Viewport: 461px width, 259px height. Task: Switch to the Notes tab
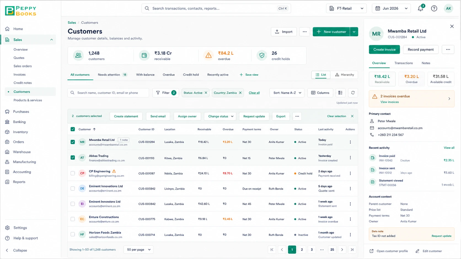[426, 63]
